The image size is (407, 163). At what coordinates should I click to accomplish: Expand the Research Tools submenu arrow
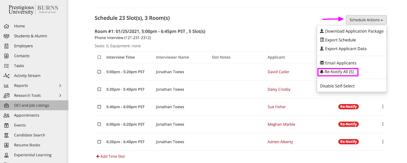coord(60,95)
